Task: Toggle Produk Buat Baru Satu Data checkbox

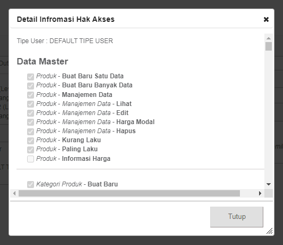Action: click(x=30, y=77)
